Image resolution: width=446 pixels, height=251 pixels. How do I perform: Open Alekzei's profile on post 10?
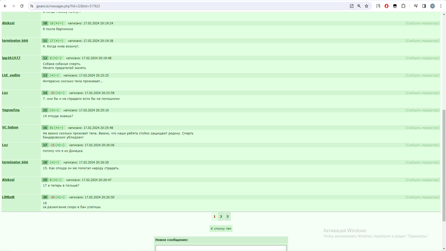pos(8,23)
